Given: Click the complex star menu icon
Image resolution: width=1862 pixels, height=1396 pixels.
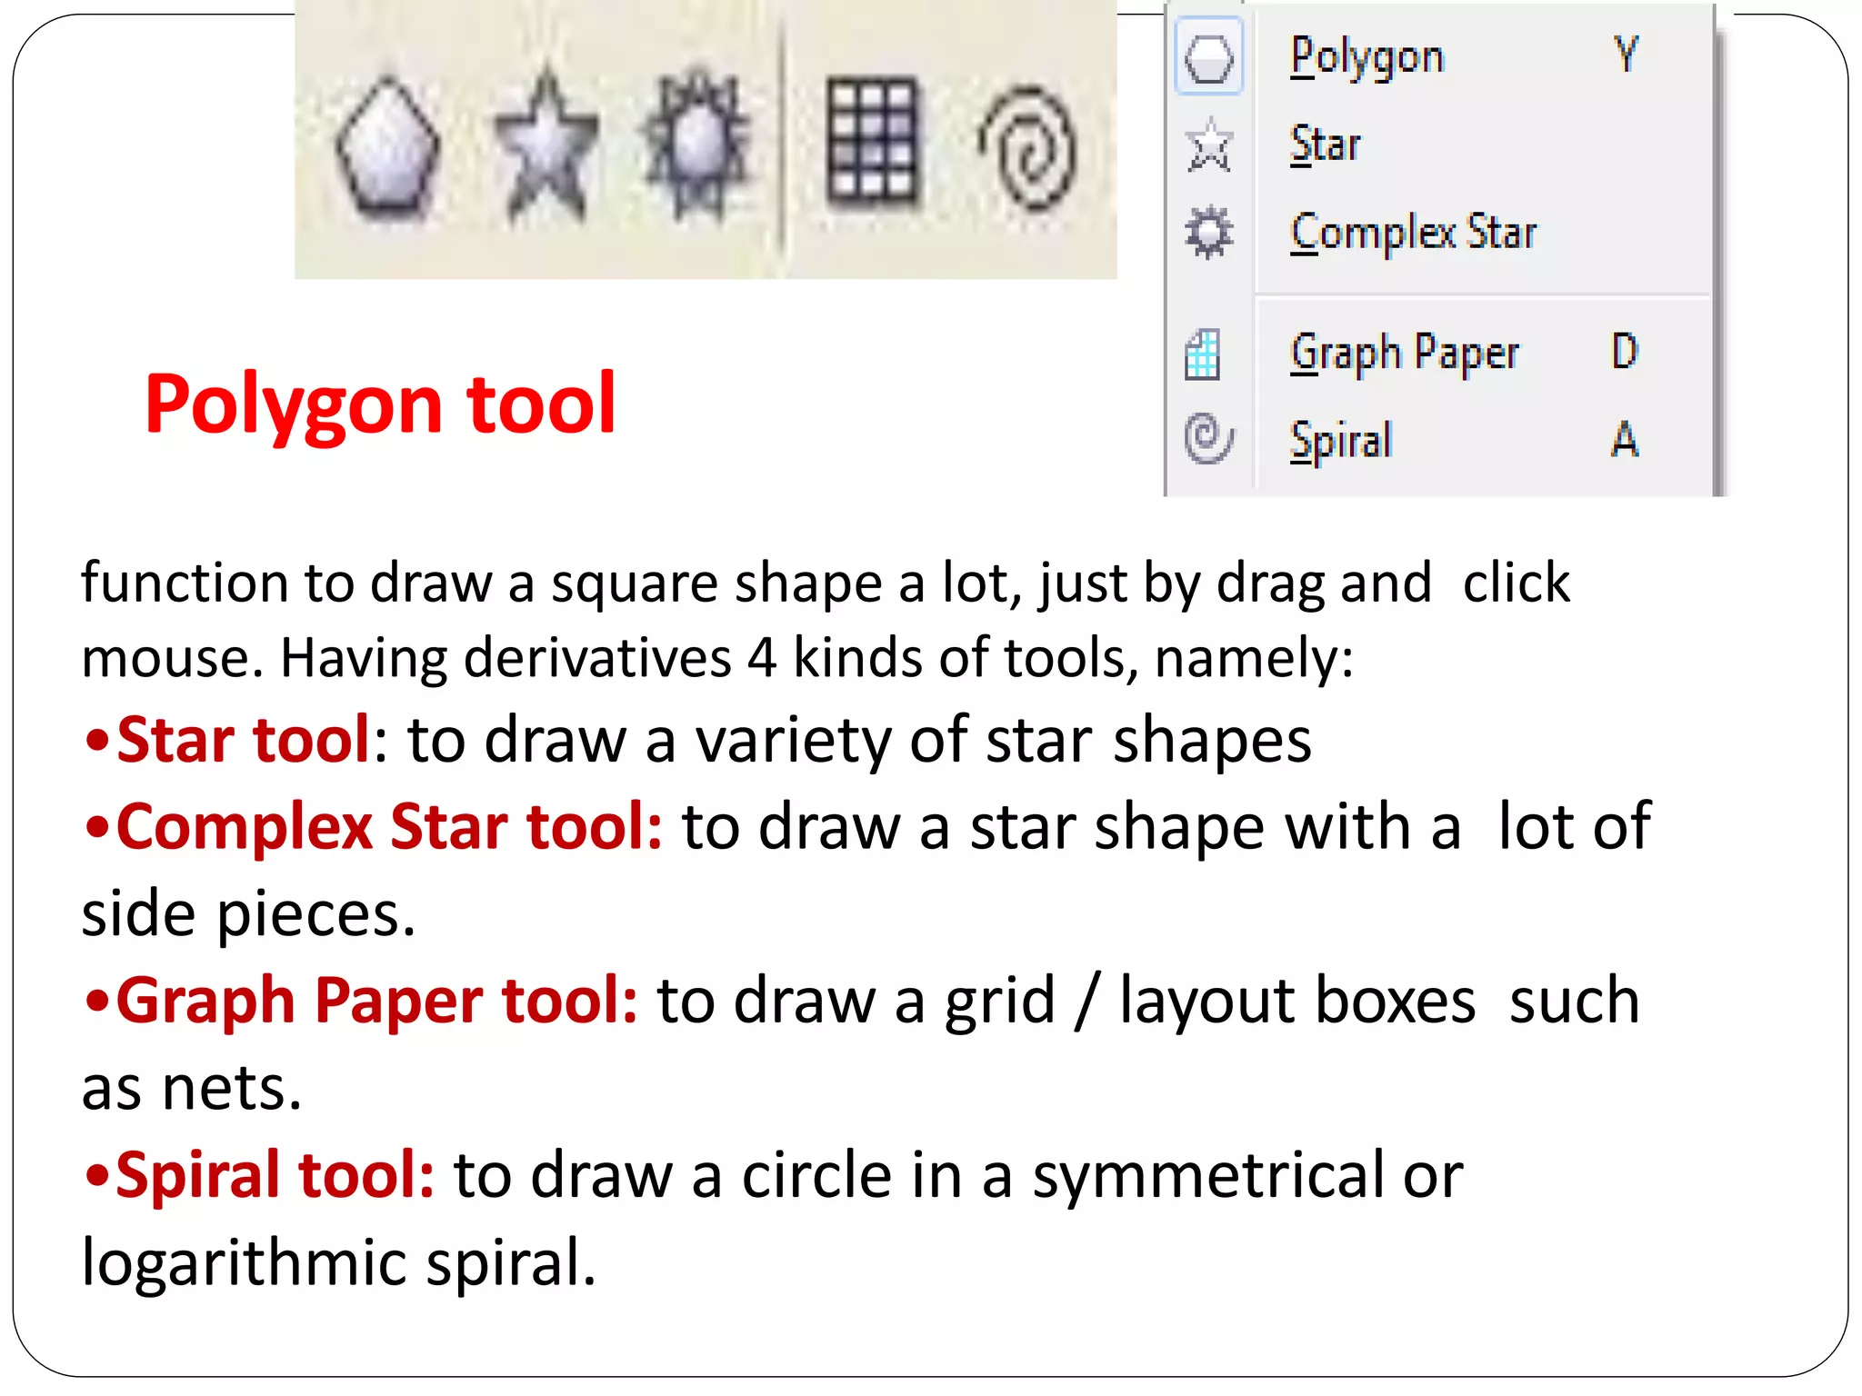Looking at the screenshot, I should click(x=1208, y=233).
